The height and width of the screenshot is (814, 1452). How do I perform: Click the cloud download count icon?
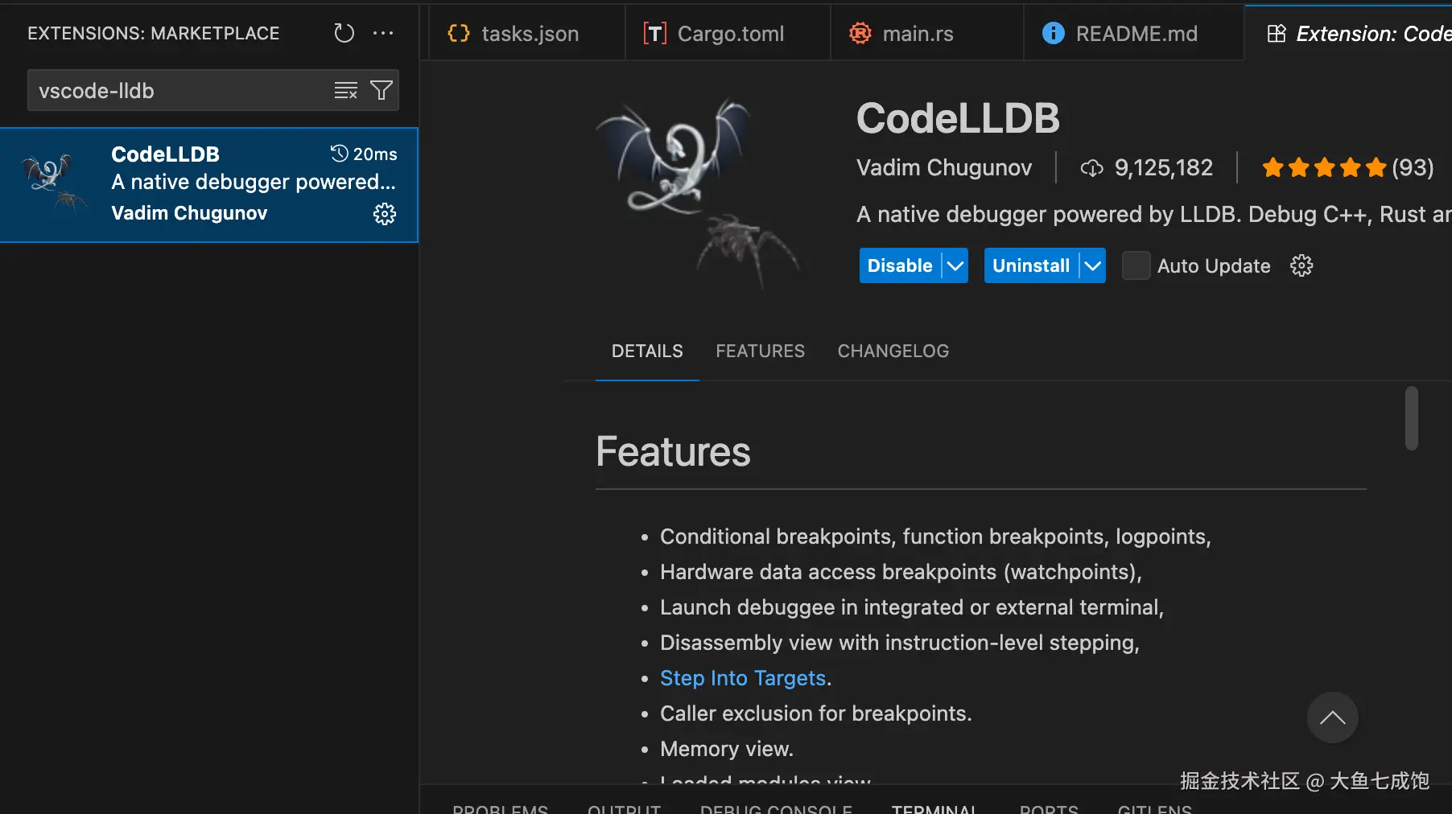point(1091,167)
